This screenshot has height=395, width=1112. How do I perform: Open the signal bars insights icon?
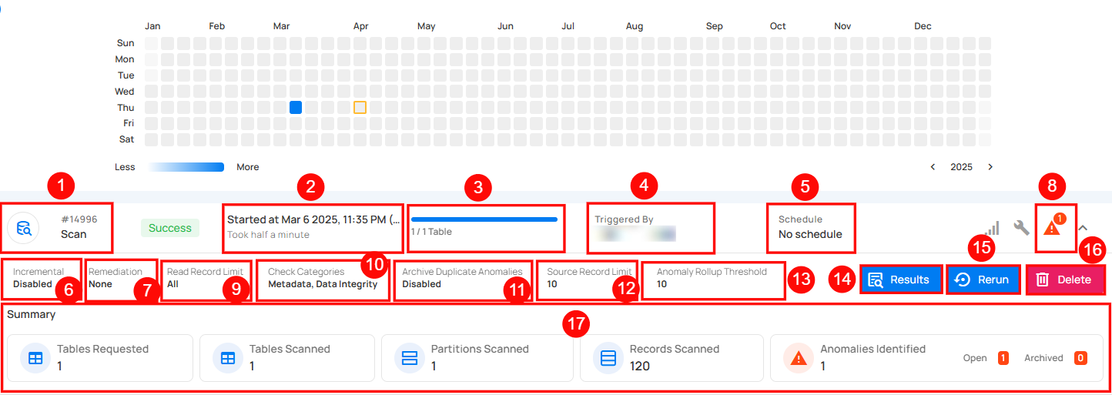[x=992, y=228]
